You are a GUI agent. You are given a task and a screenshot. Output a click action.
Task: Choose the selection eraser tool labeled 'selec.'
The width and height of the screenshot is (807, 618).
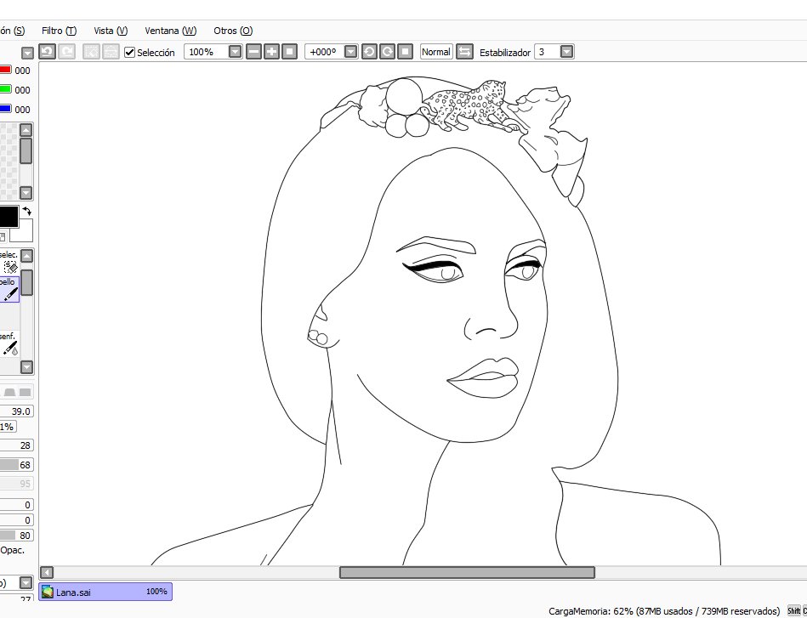(9, 262)
